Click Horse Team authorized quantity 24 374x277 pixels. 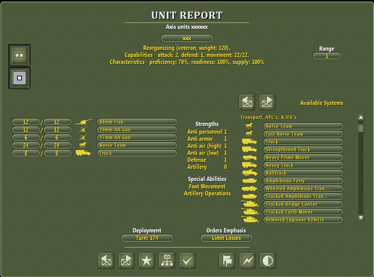[57, 145]
